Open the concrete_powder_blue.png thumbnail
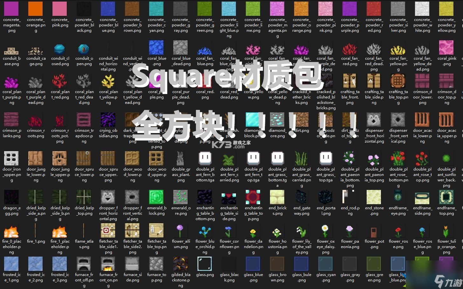This screenshot has height=289, width=463. point(108,9)
